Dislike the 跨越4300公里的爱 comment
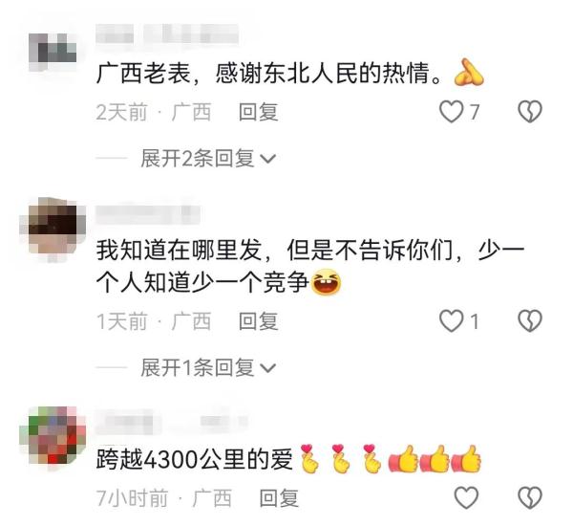This screenshot has width=573, height=526. tap(530, 497)
